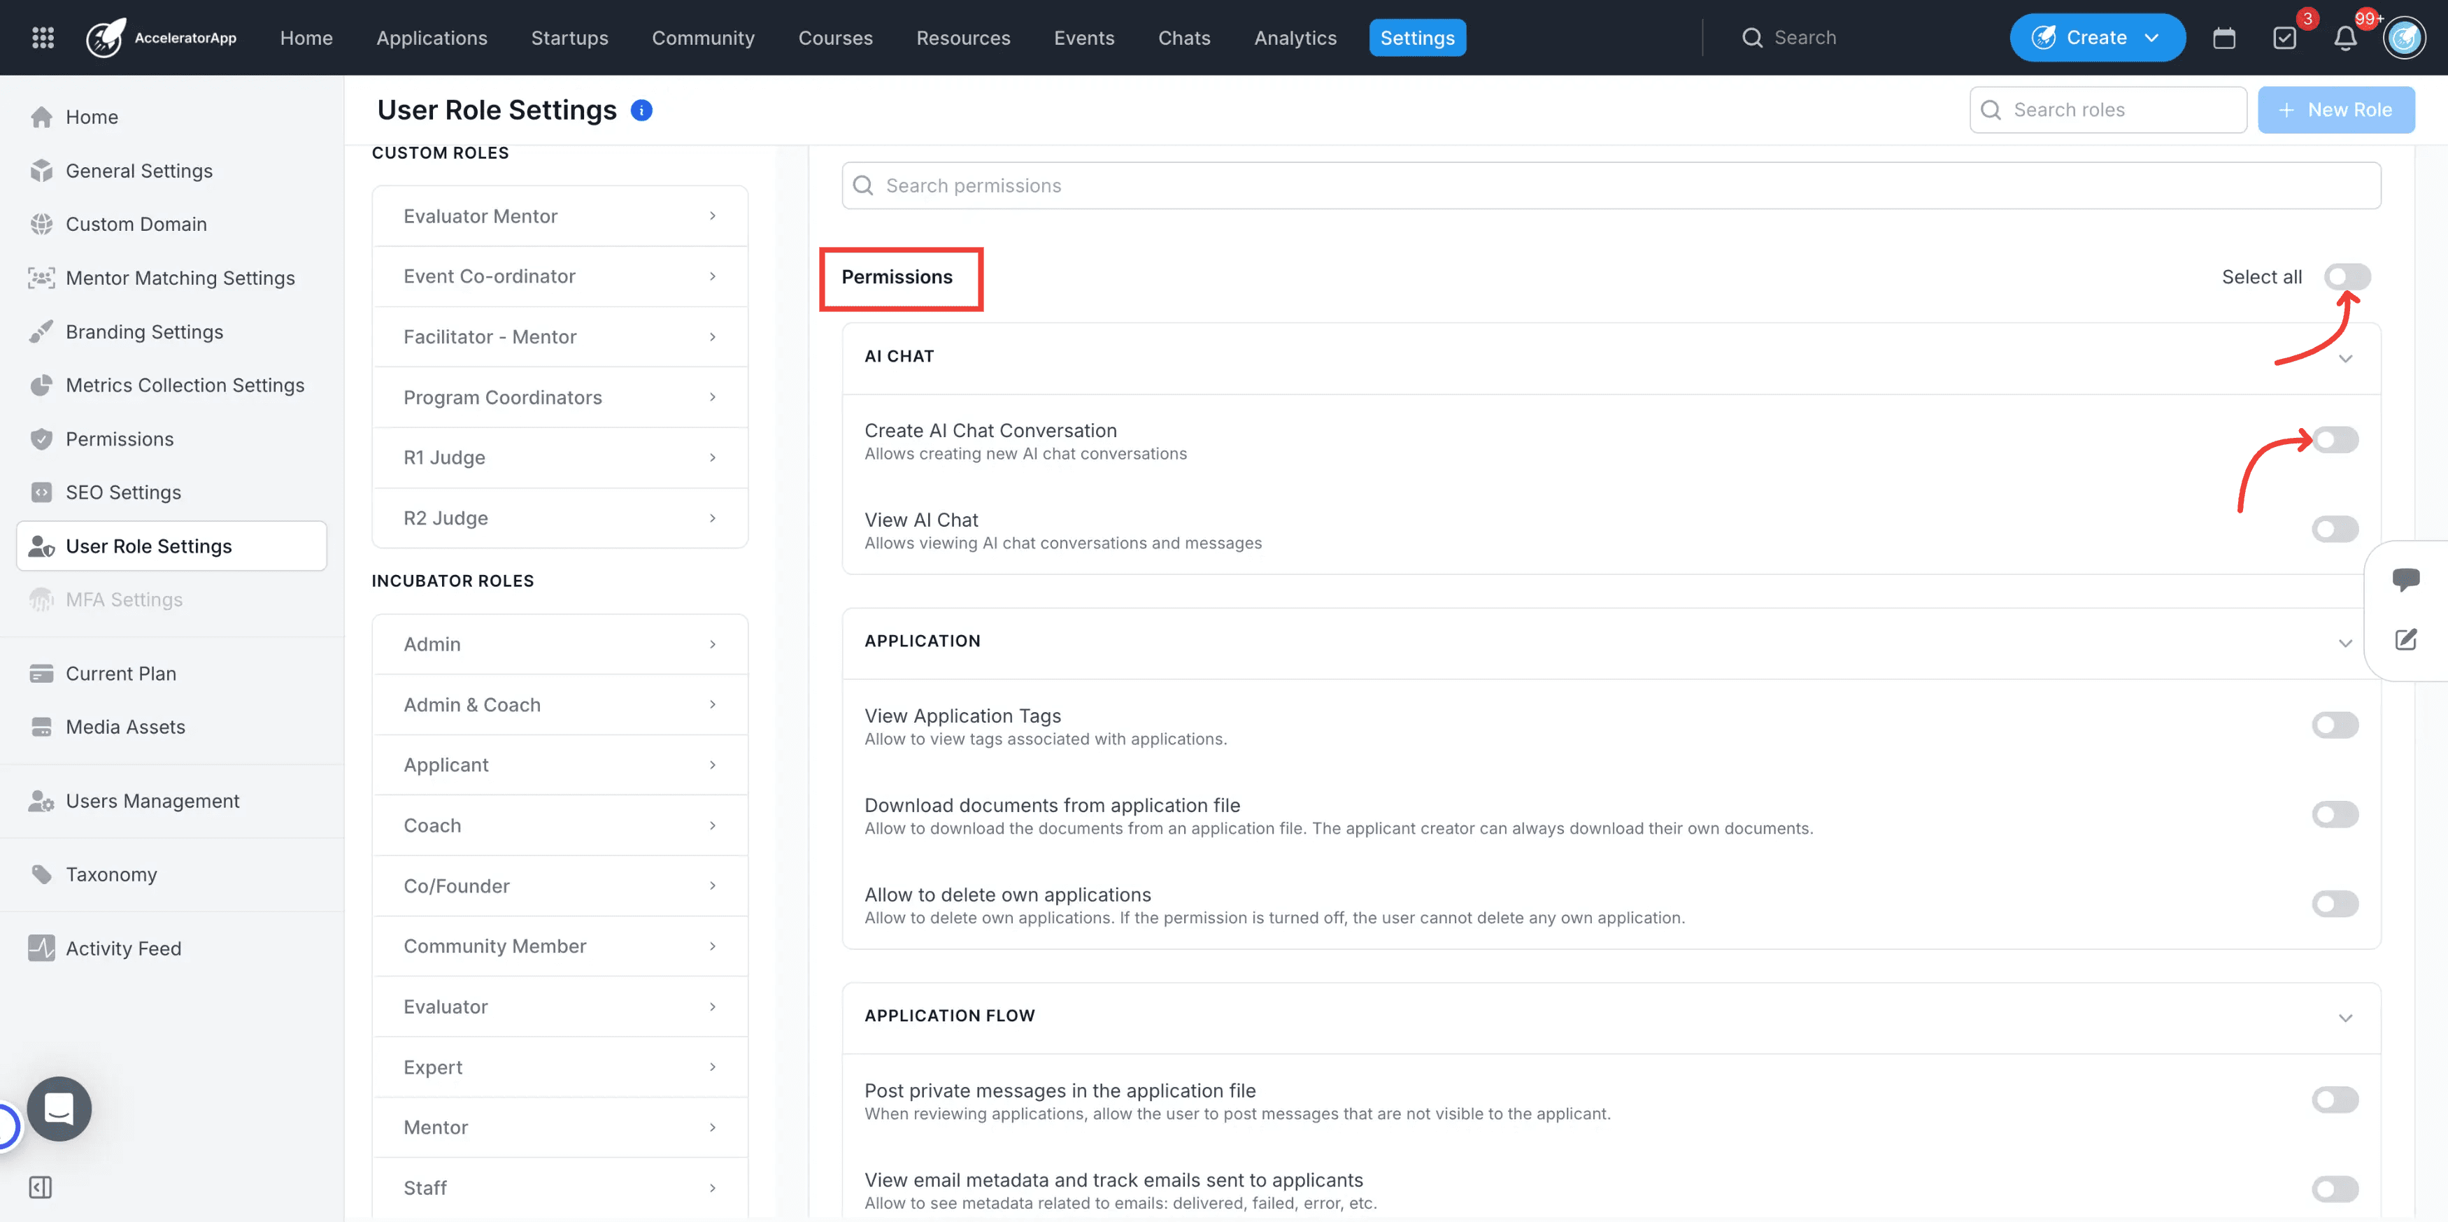Viewport: 2448px width, 1222px height.
Task: Select the Evaluator Mentor custom role
Action: (560, 215)
